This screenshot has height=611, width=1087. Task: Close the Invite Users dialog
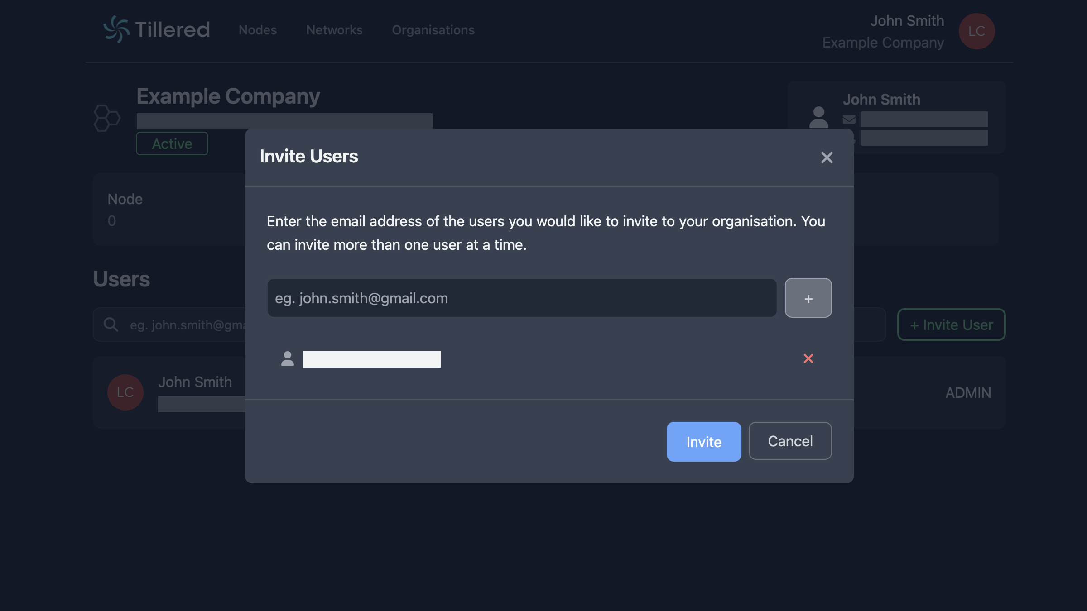point(827,158)
